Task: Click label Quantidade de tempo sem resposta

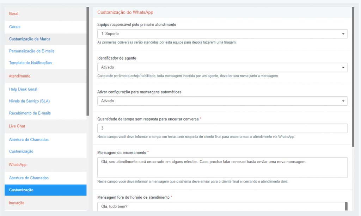Action: pyautogui.click(x=148, y=119)
